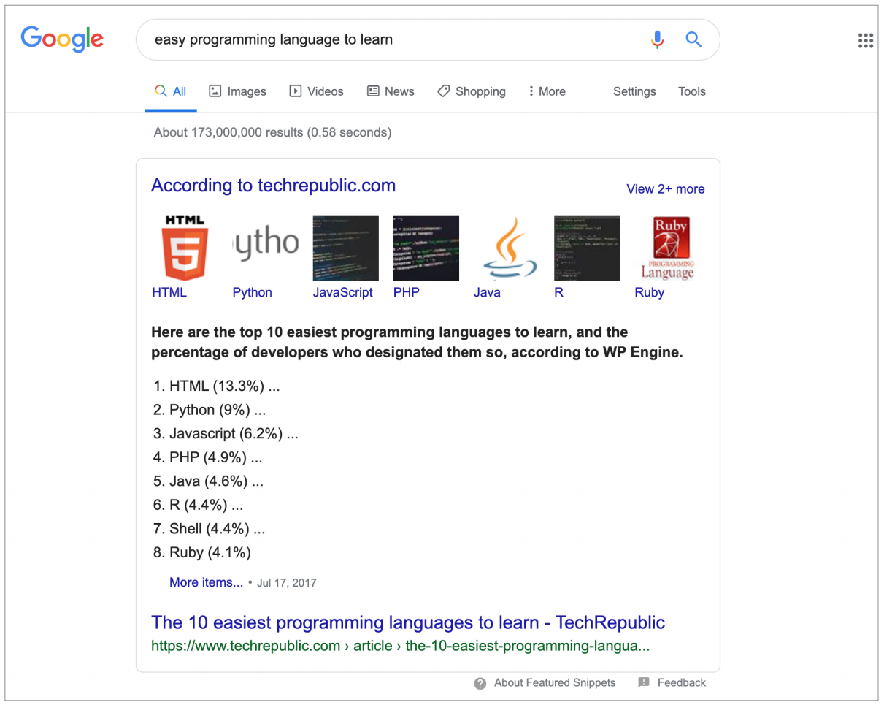Click the About Featured Snippets help icon

pyautogui.click(x=480, y=683)
